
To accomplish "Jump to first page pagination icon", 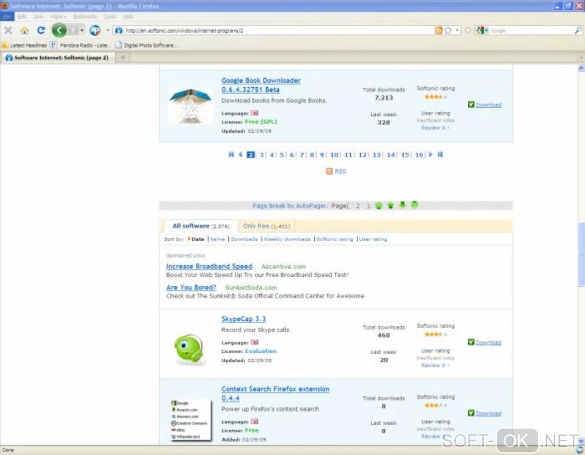I will [x=231, y=154].
